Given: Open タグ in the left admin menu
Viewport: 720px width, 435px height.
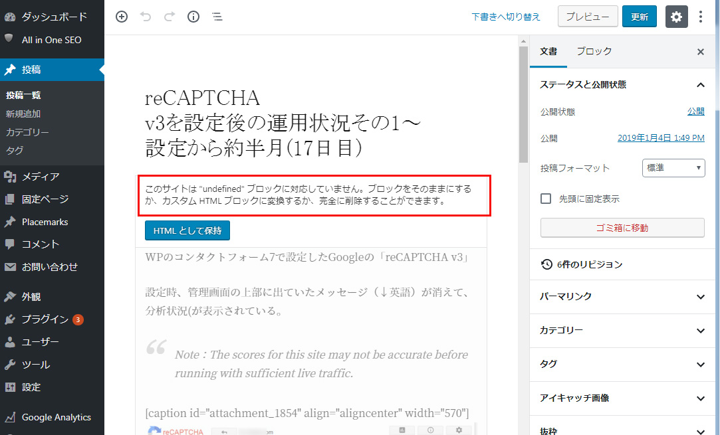Looking at the screenshot, I should (15, 151).
